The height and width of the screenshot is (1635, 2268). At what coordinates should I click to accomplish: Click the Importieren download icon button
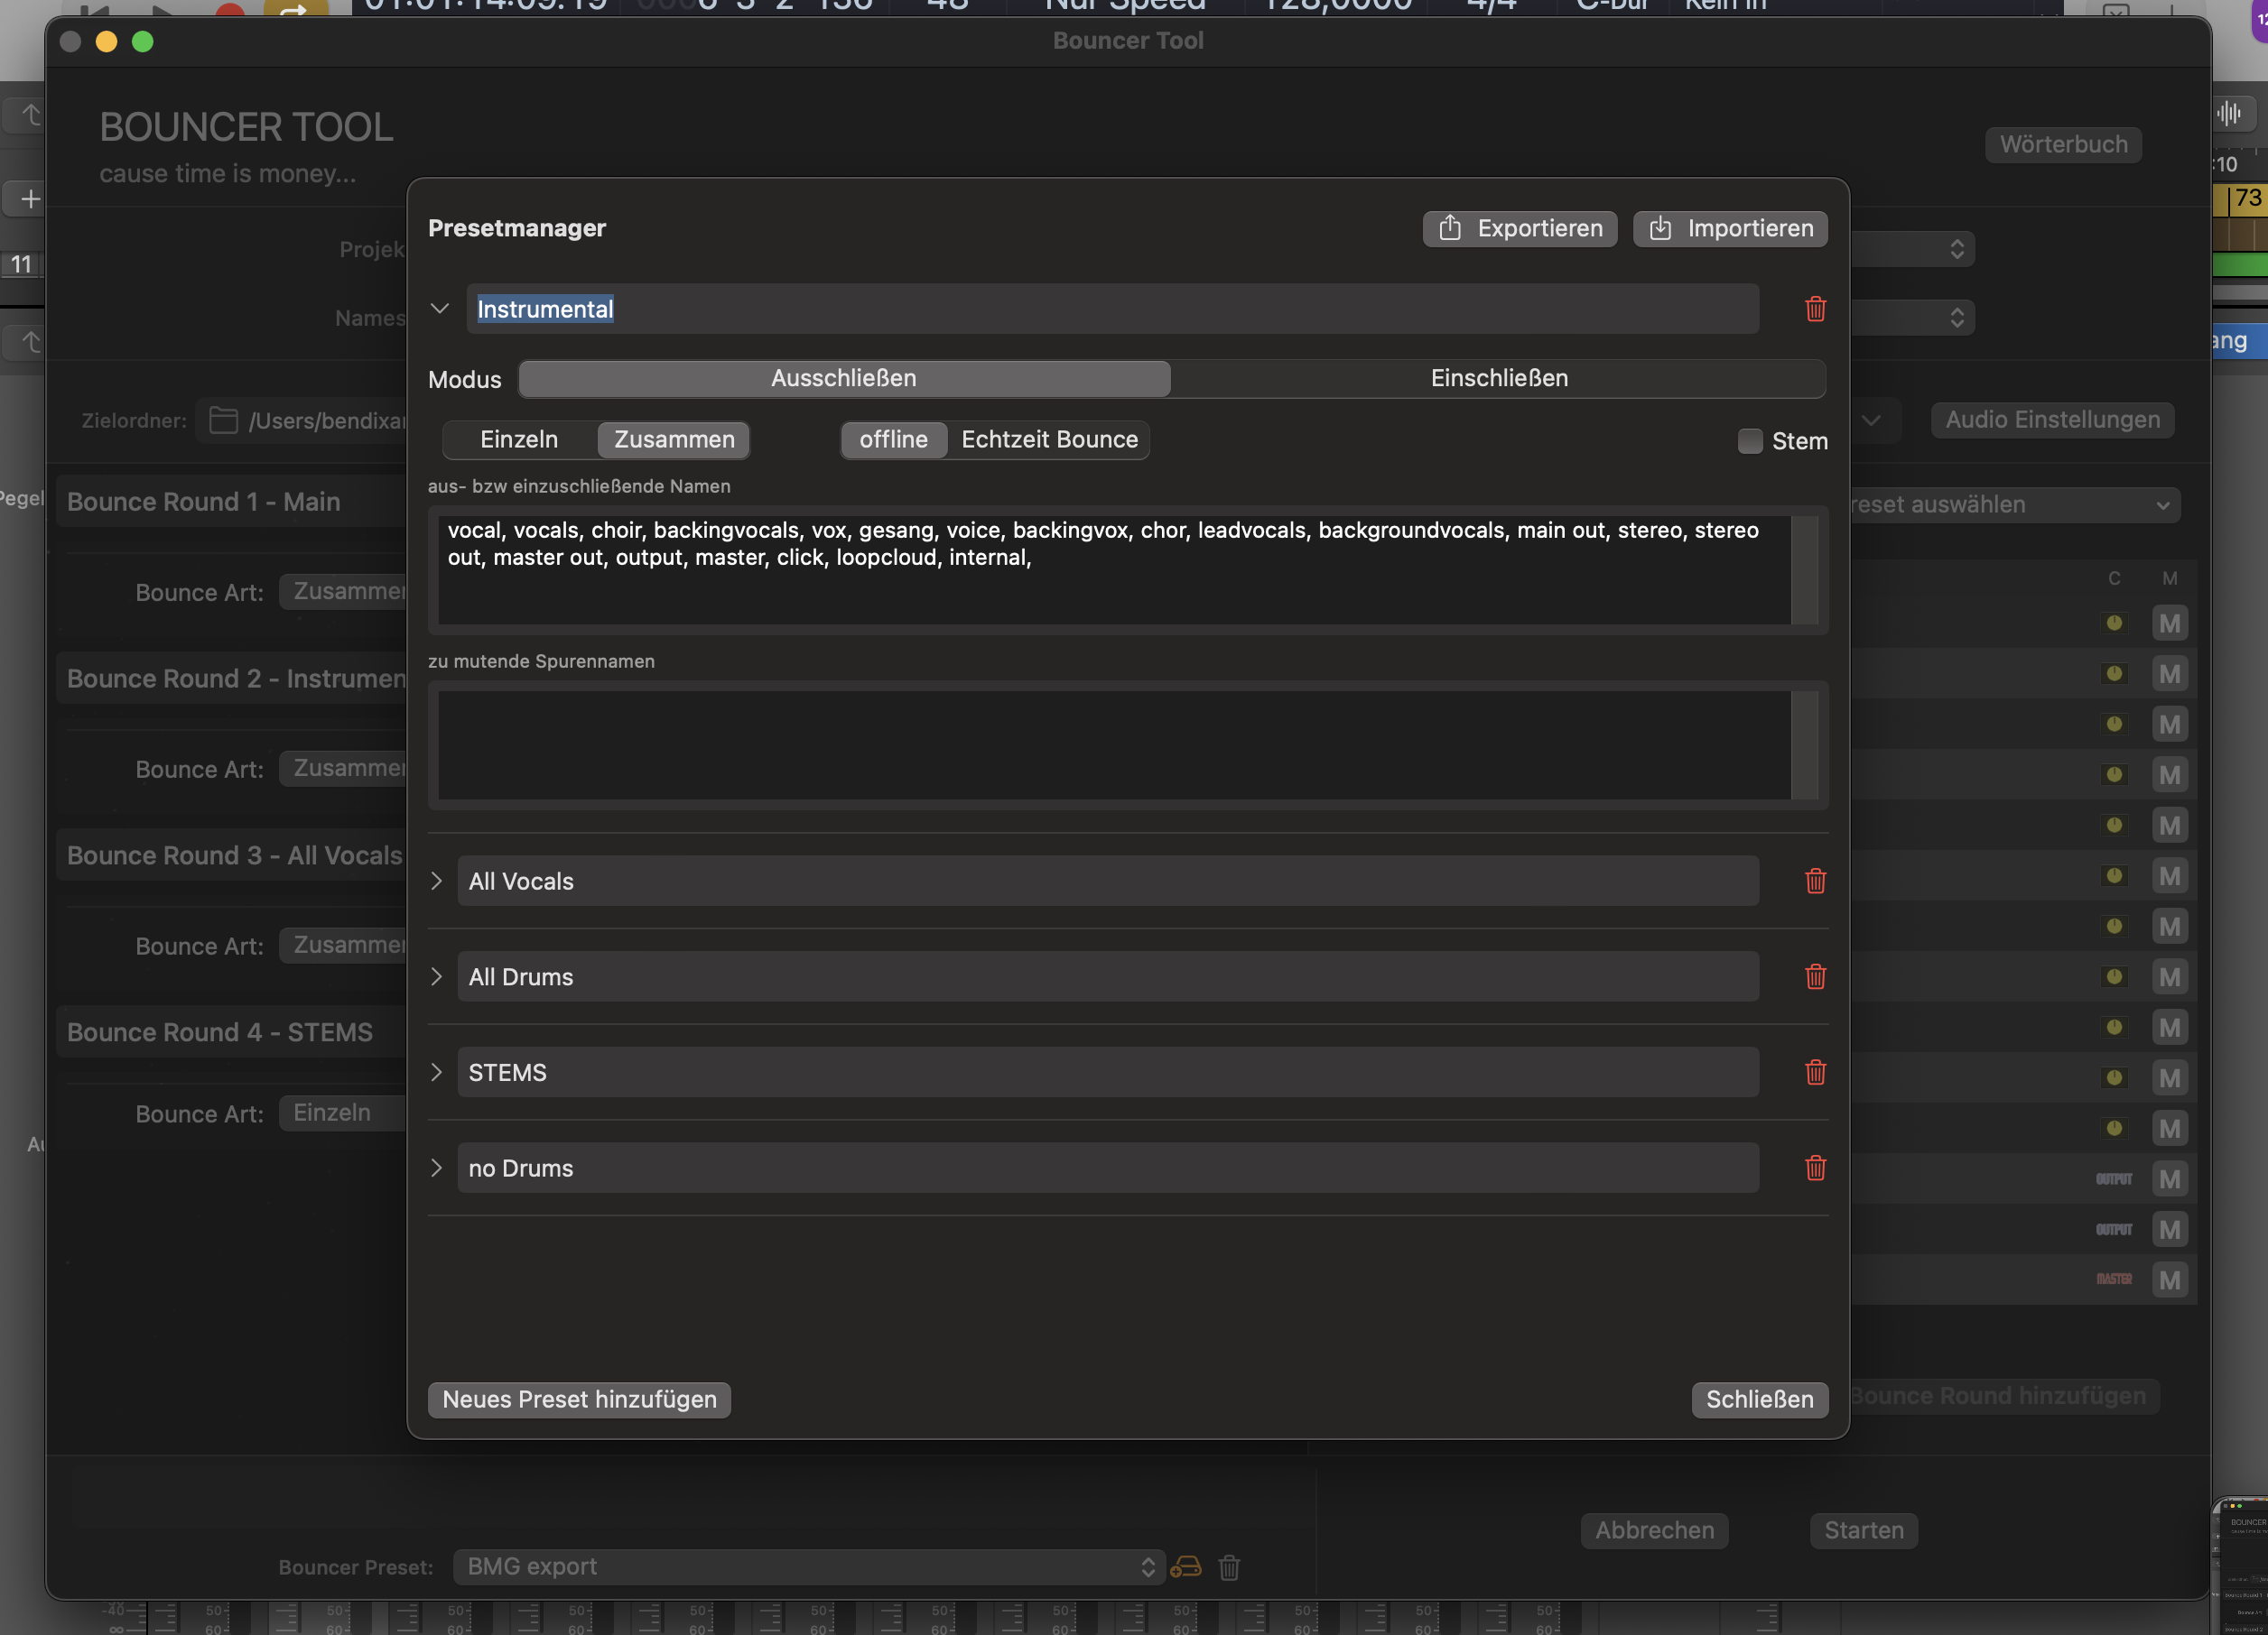(1729, 228)
